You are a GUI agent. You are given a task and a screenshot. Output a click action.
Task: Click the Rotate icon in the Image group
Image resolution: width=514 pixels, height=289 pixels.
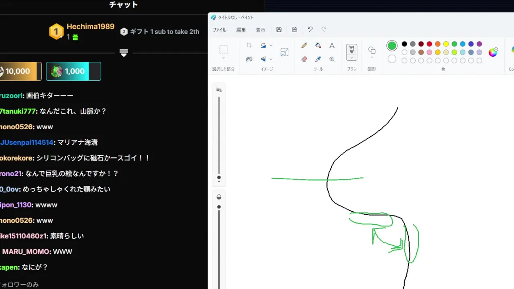[x=263, y=45]
